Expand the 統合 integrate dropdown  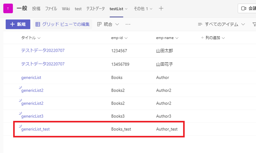click(108, 24)
